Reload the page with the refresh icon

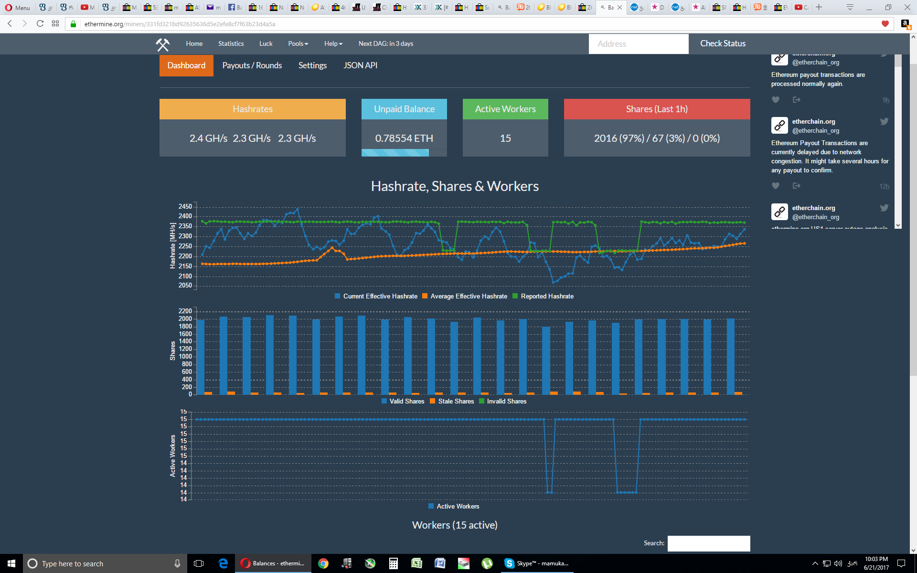click(x=40, y=24)
